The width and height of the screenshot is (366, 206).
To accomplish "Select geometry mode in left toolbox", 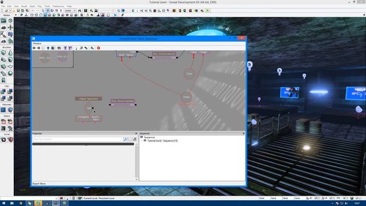I will point(10,21).
